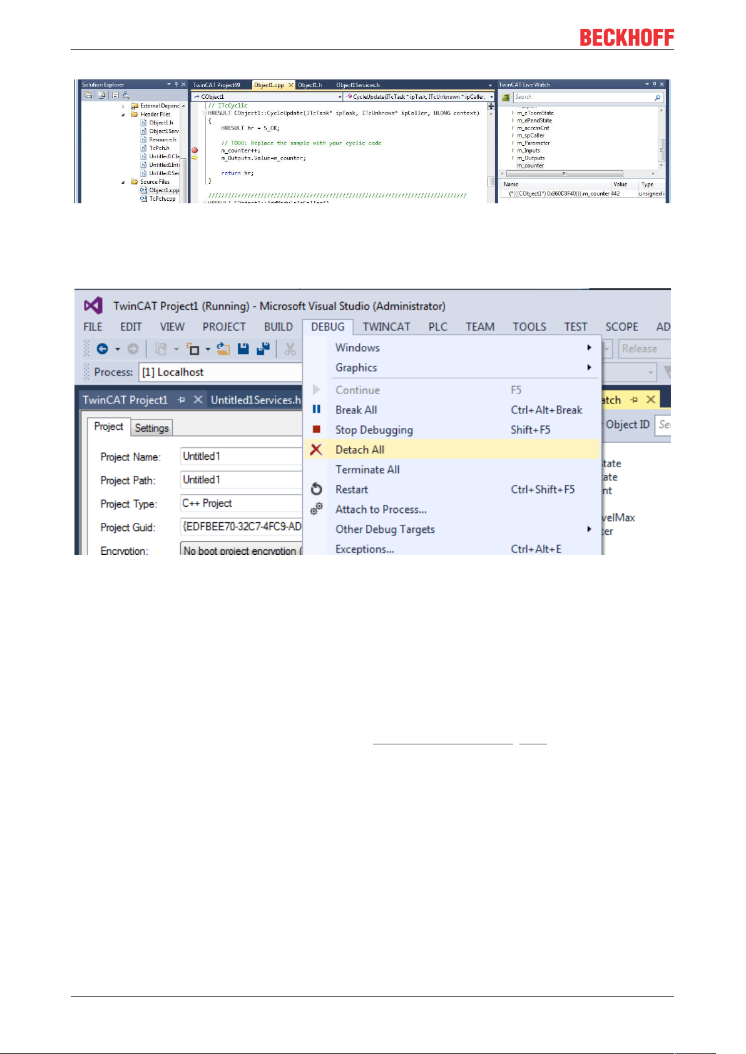Expand the External Dependencies node
Screen dimensions: 746x1054
[x=123, y=106]
